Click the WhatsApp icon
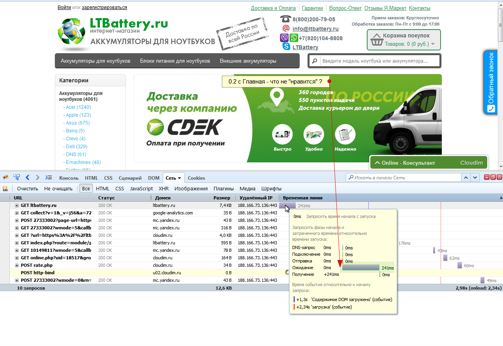 coord(294,38)
